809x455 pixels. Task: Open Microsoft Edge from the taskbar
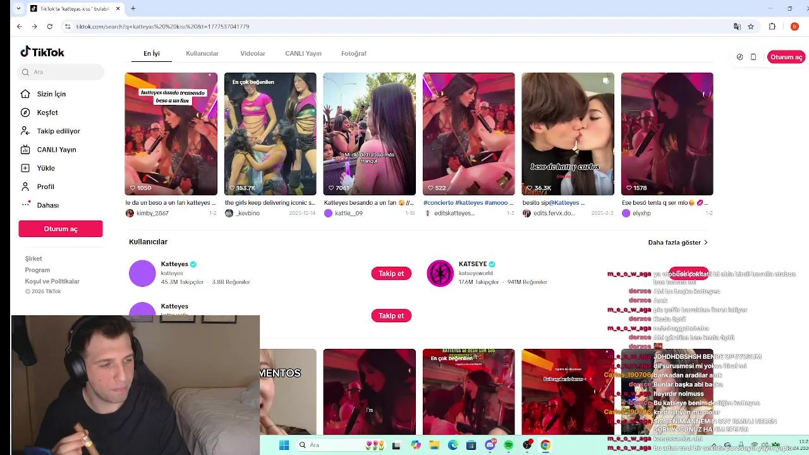tap(453, 445)
